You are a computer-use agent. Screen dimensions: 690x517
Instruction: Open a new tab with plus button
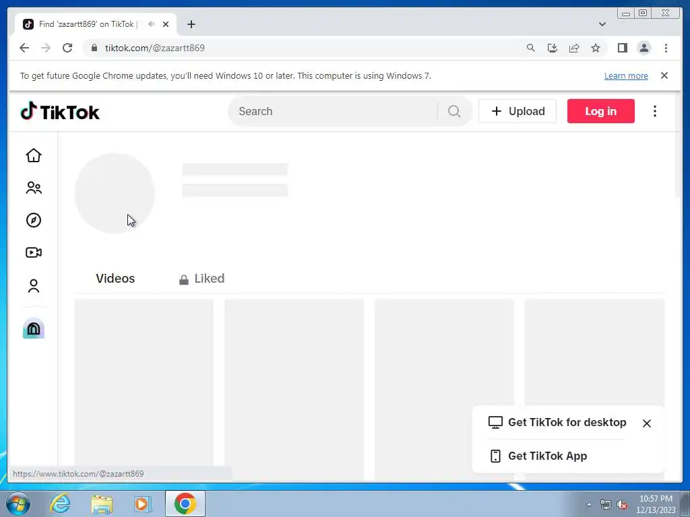(x=191, y=24)
